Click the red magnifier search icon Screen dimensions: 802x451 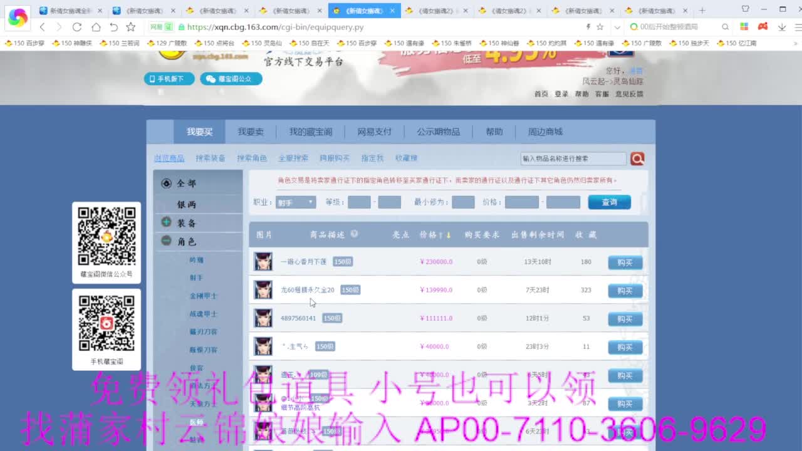pyautogui.click(x=637, y=158)
